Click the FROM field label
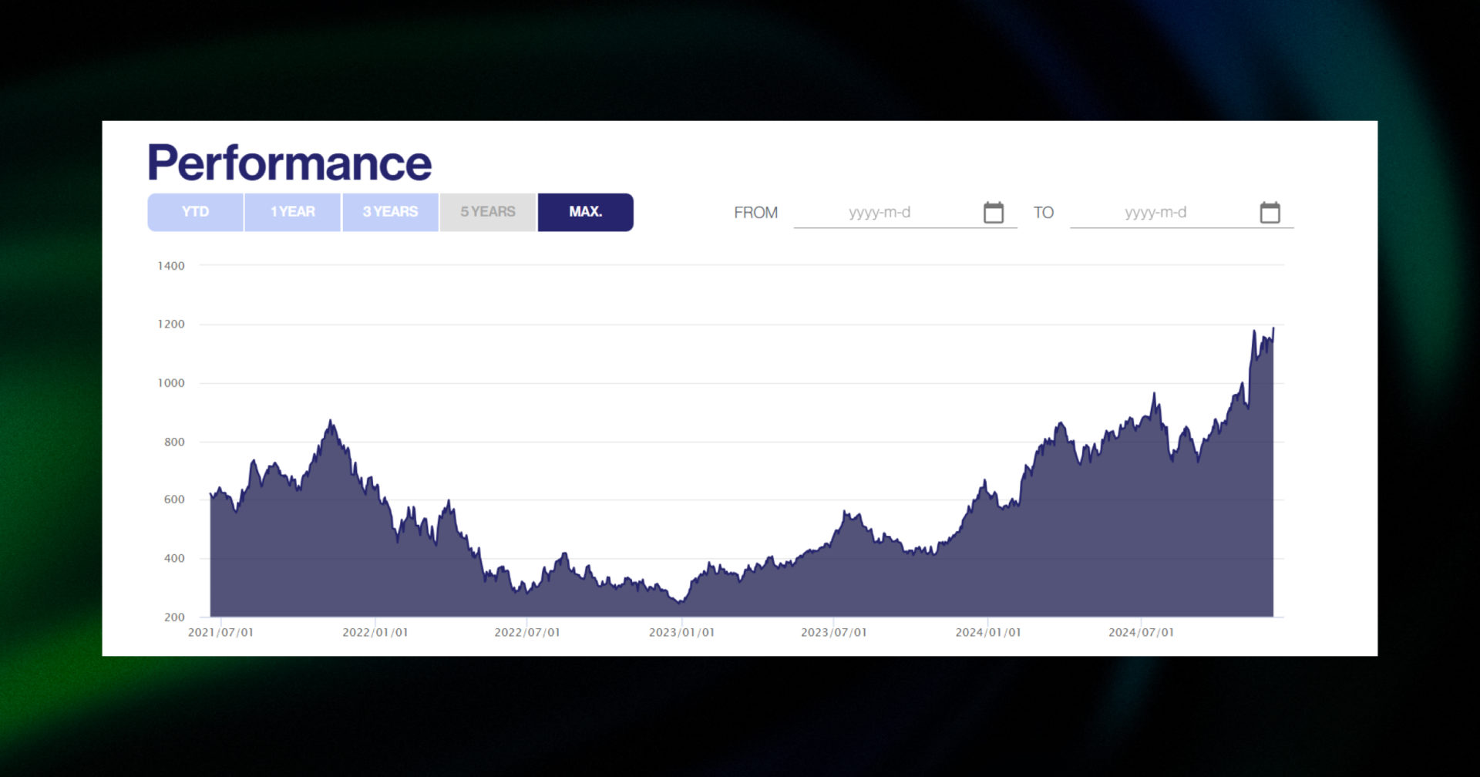 pyautogui.click(x=755, y=213)
